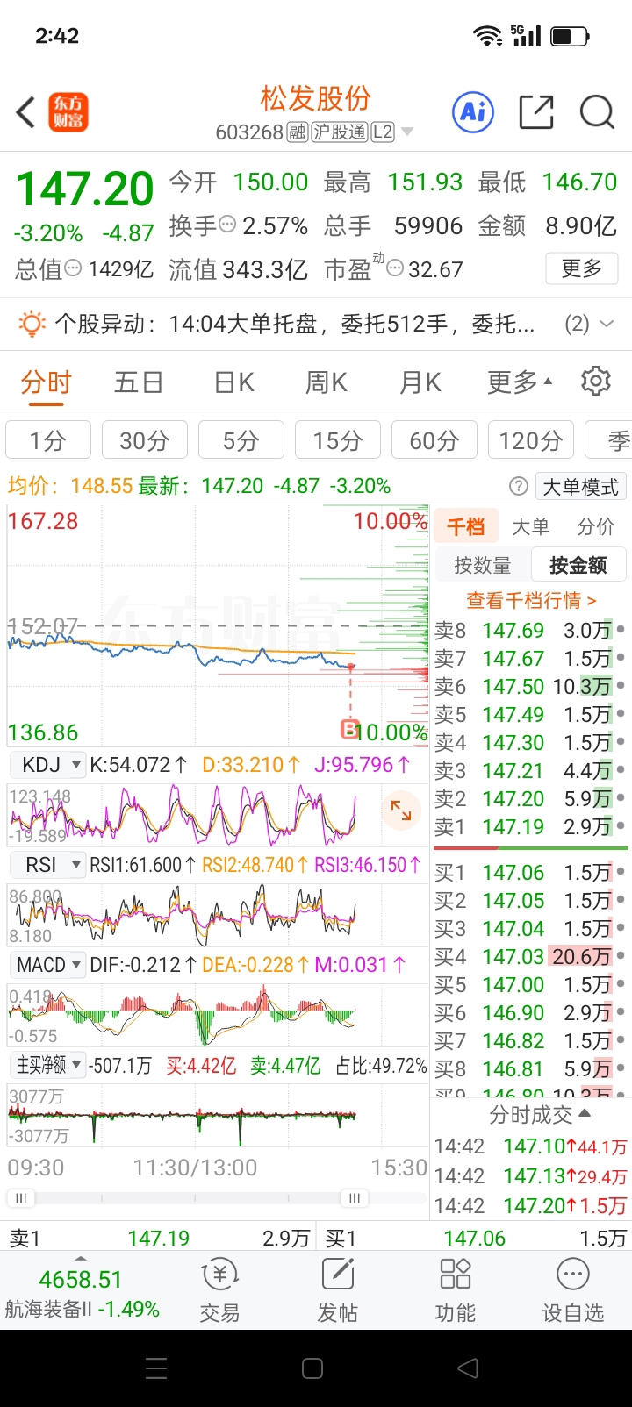
Task: Tap the 融 margin trading tag
Action: 298,132
